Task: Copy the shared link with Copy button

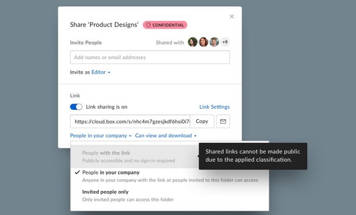Action: (202, 122)
